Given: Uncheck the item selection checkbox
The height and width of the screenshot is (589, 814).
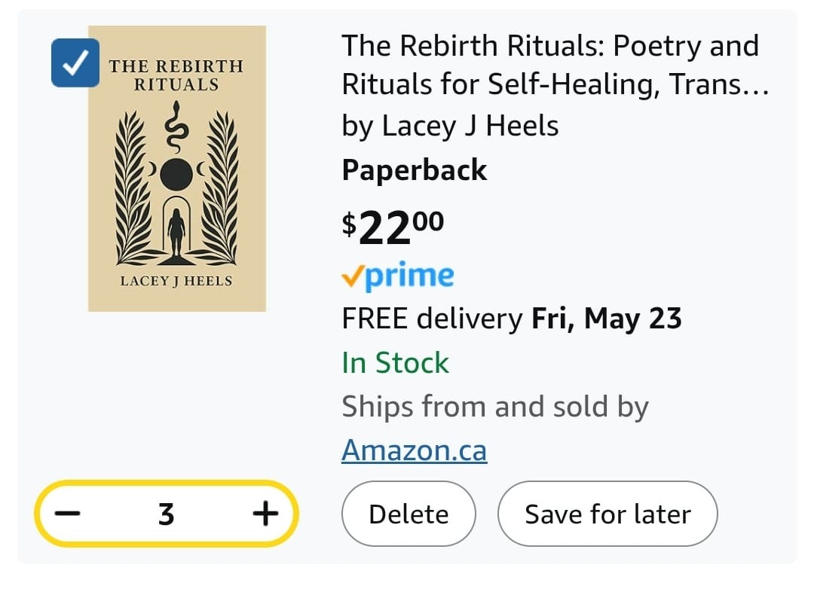Looking at the screenshot, I should (75, 63).
